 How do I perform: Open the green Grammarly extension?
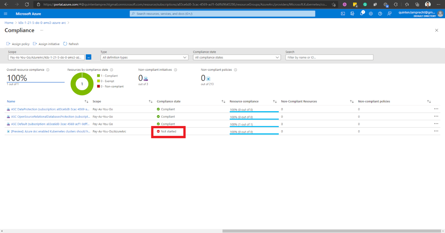(365, 4)
